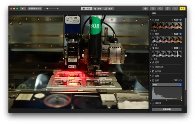Expand the 清晰度 definition section
195x124 pixels.
150,103
